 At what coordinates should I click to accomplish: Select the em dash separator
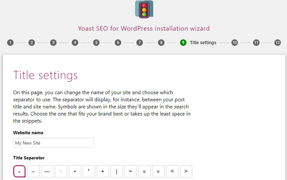(x=47, y=171)
